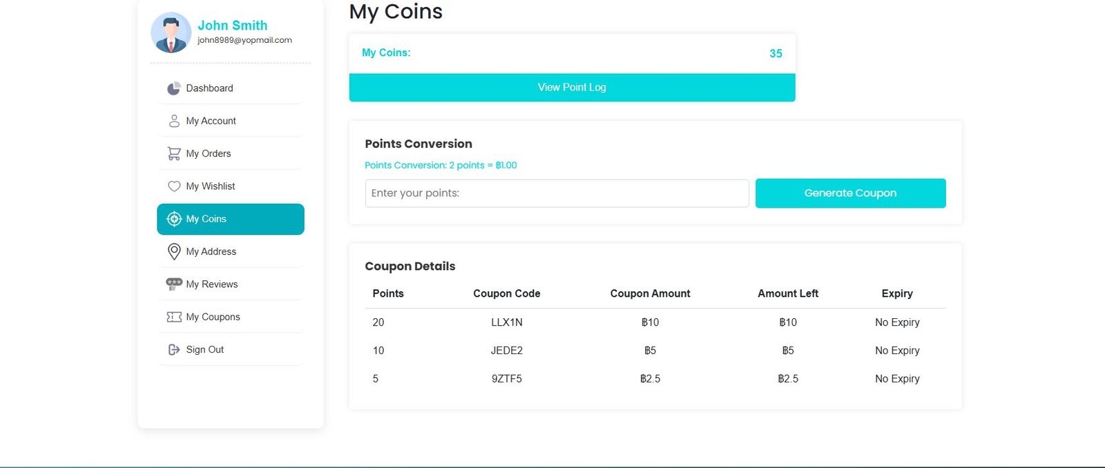Click the My Coins target icon
The height and width of the screenshot is (468, 1105).
click(174, 219)
